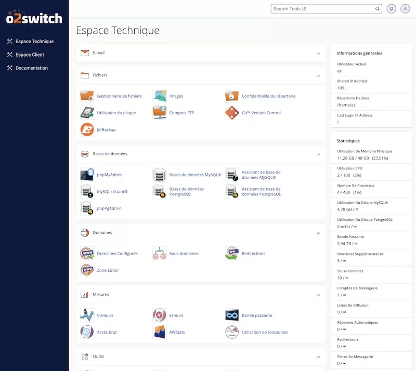Open Comptes FTP link
Image resolution: width=416 pixels, height=371 pixels.
click(x=181, y=113)
